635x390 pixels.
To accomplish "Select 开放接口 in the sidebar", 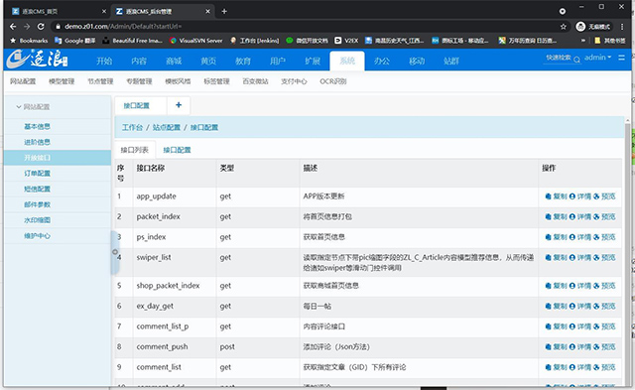I will tap(58, 158).
